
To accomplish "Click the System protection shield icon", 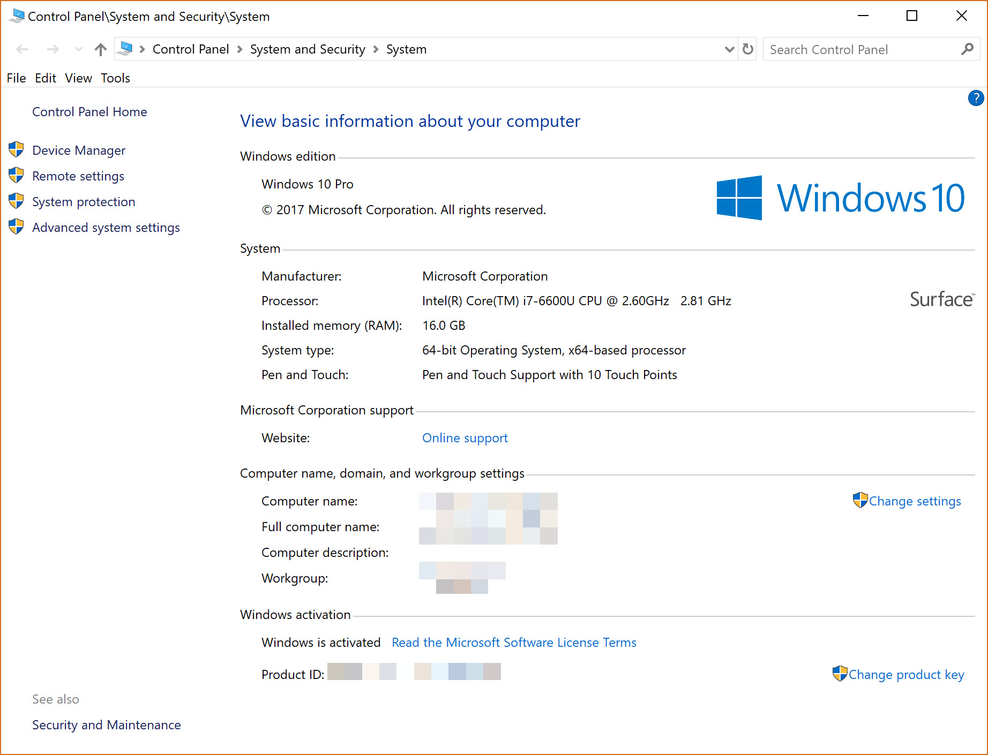I will pyautogui.click(x=17, y=201).
